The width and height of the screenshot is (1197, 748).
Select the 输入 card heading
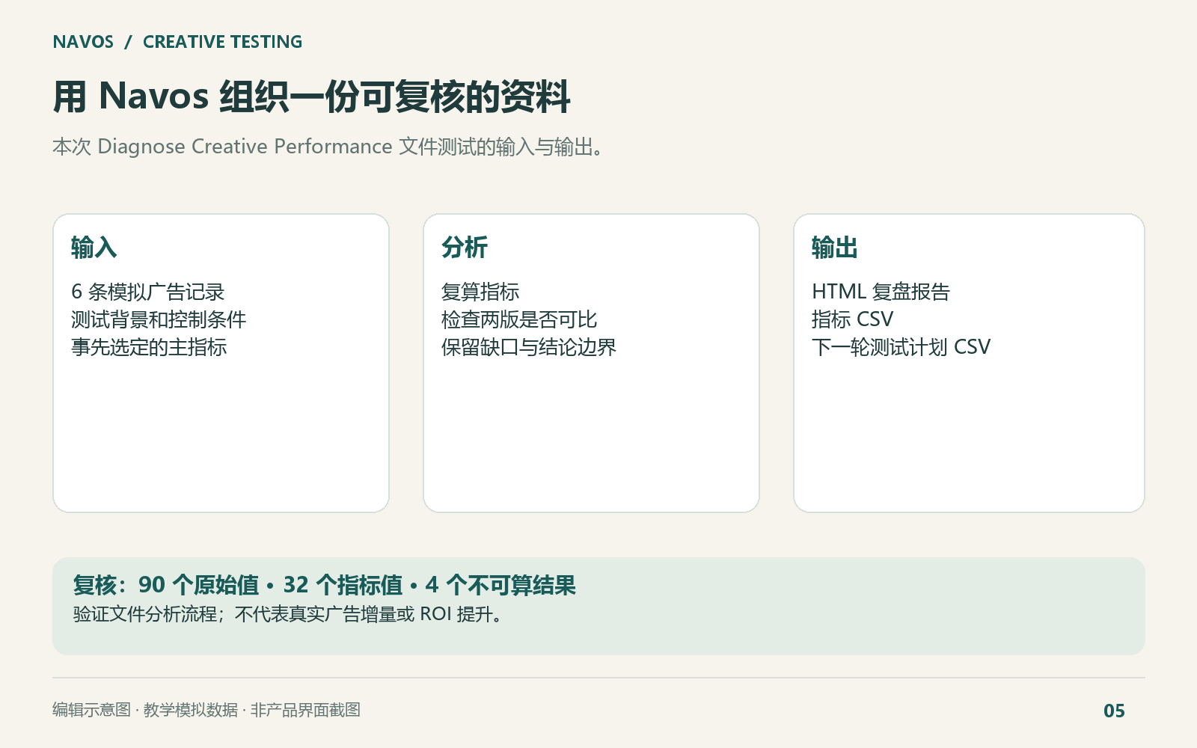94,248
